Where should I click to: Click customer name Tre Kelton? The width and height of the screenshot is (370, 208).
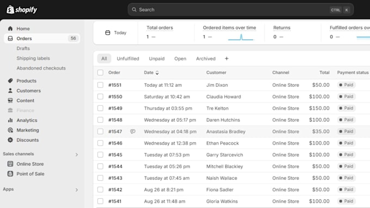click(x=217, y=109)
